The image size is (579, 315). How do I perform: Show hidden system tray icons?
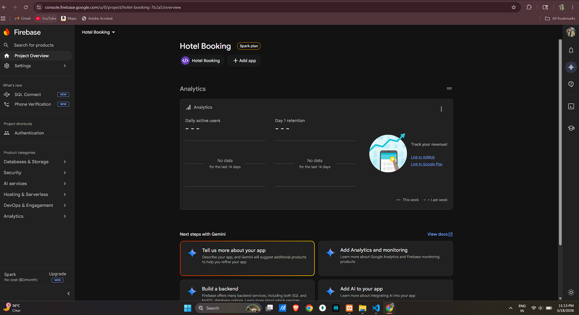[x=511, y=308]
